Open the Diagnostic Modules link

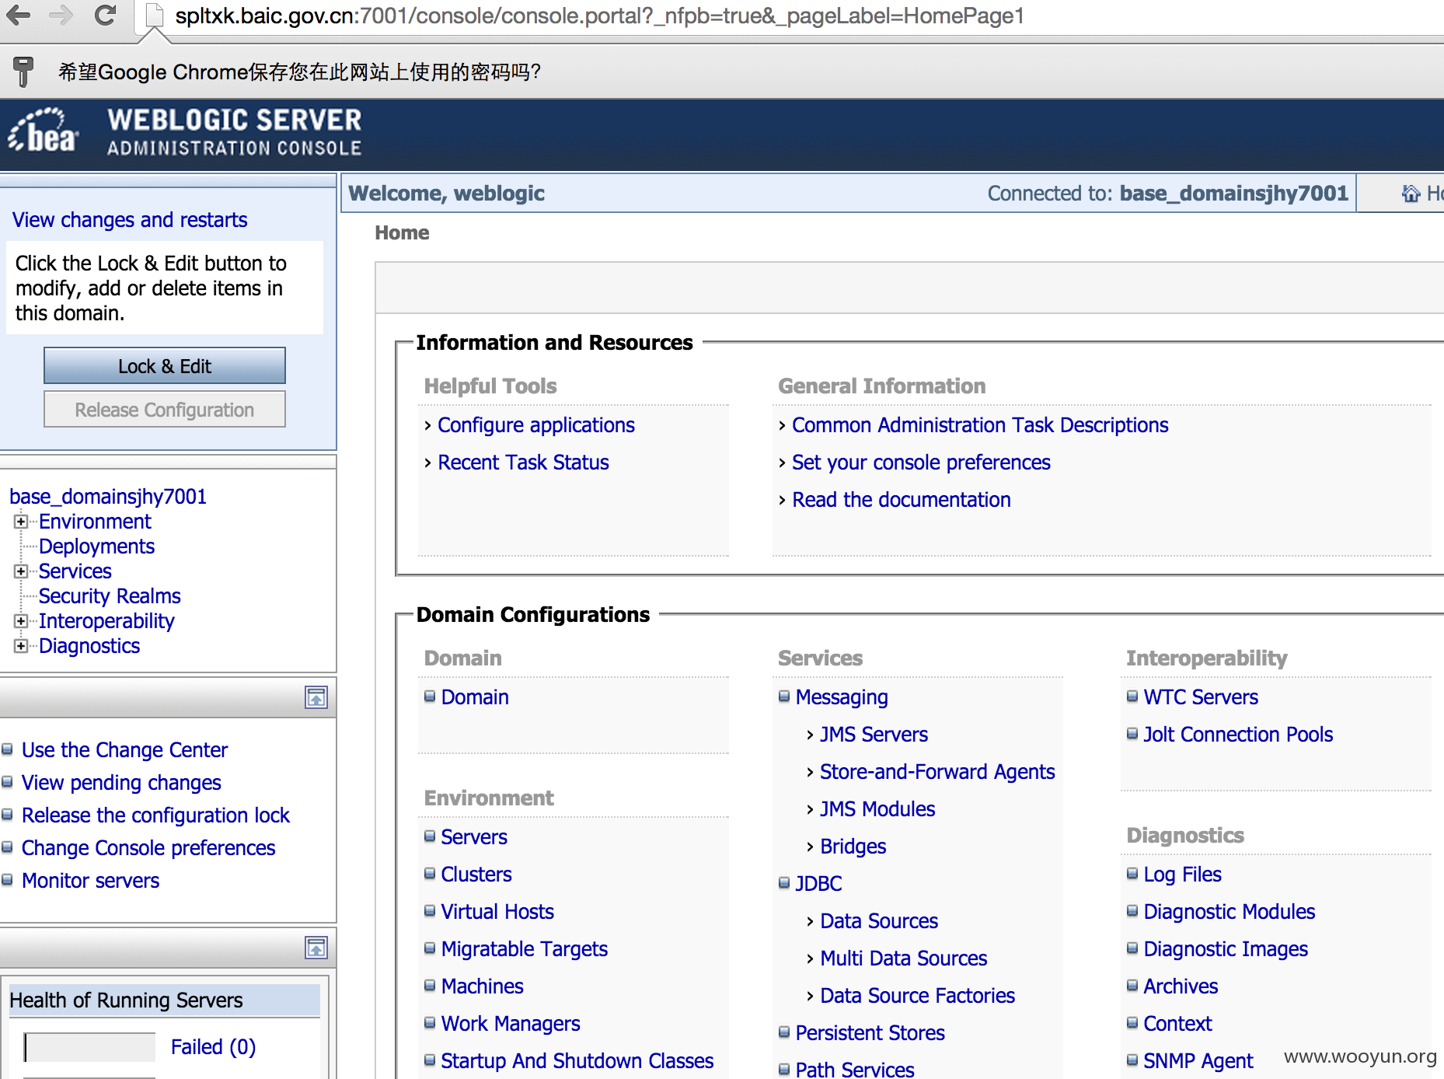pos(1229,912)
